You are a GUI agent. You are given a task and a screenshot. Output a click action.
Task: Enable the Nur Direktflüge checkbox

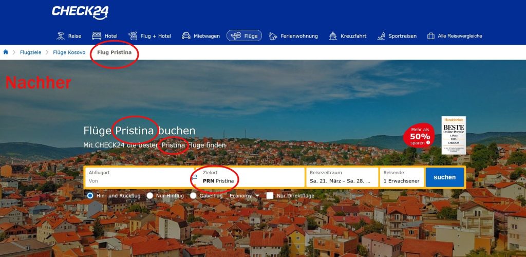[x=270, y=196]
